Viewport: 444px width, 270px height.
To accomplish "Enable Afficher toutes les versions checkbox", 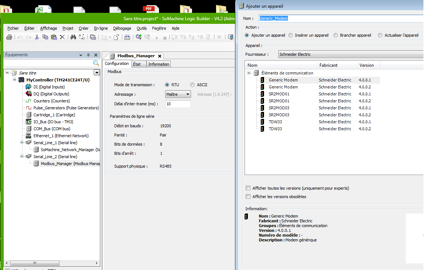I will (x=248, y=188).
